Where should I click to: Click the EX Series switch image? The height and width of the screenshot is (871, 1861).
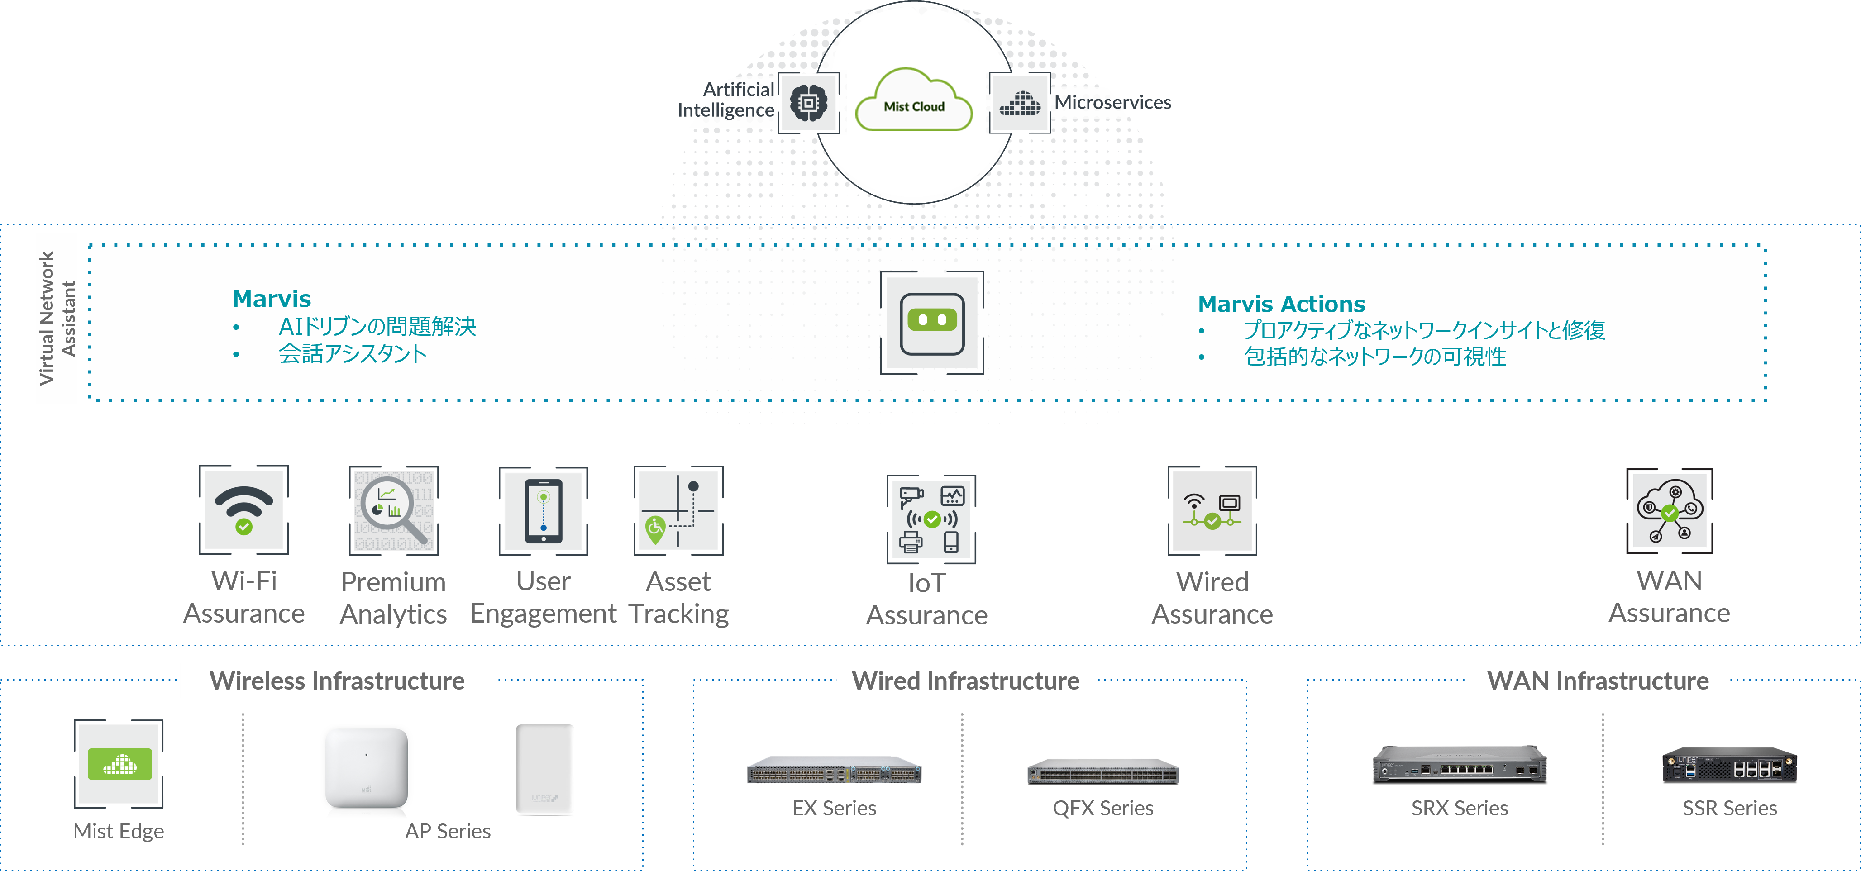(x=834, y=771)
